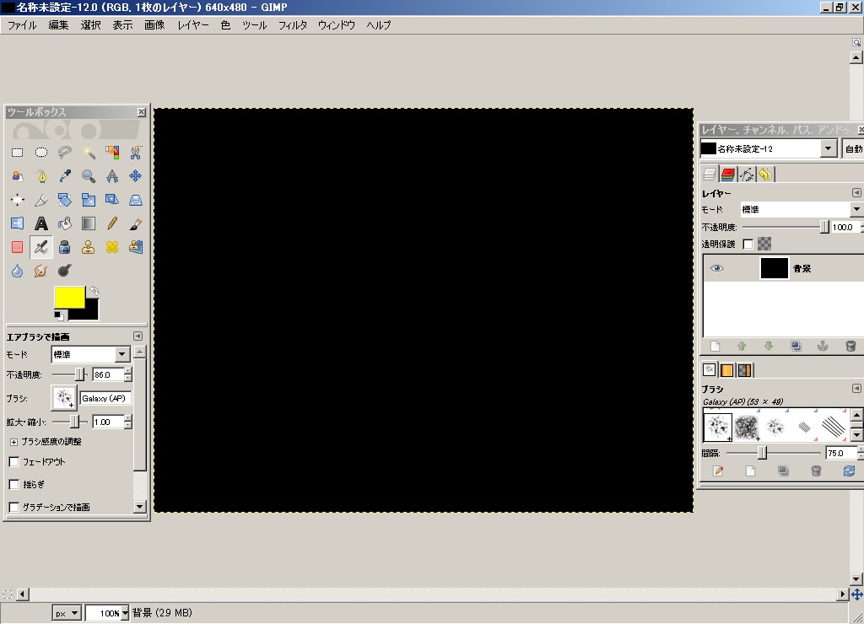Select the Zoom magnifier tool
Viewport: 864px width, 624px height.
88,176
